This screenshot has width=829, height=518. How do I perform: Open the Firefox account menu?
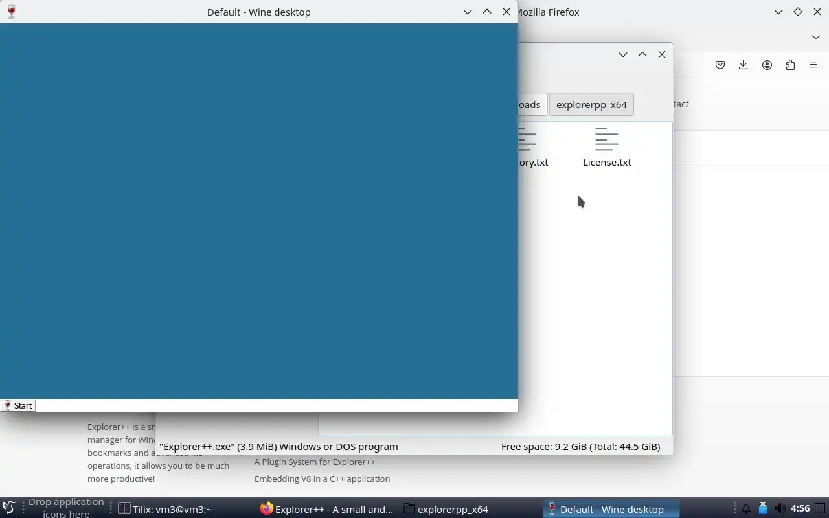tap(767, 65)
